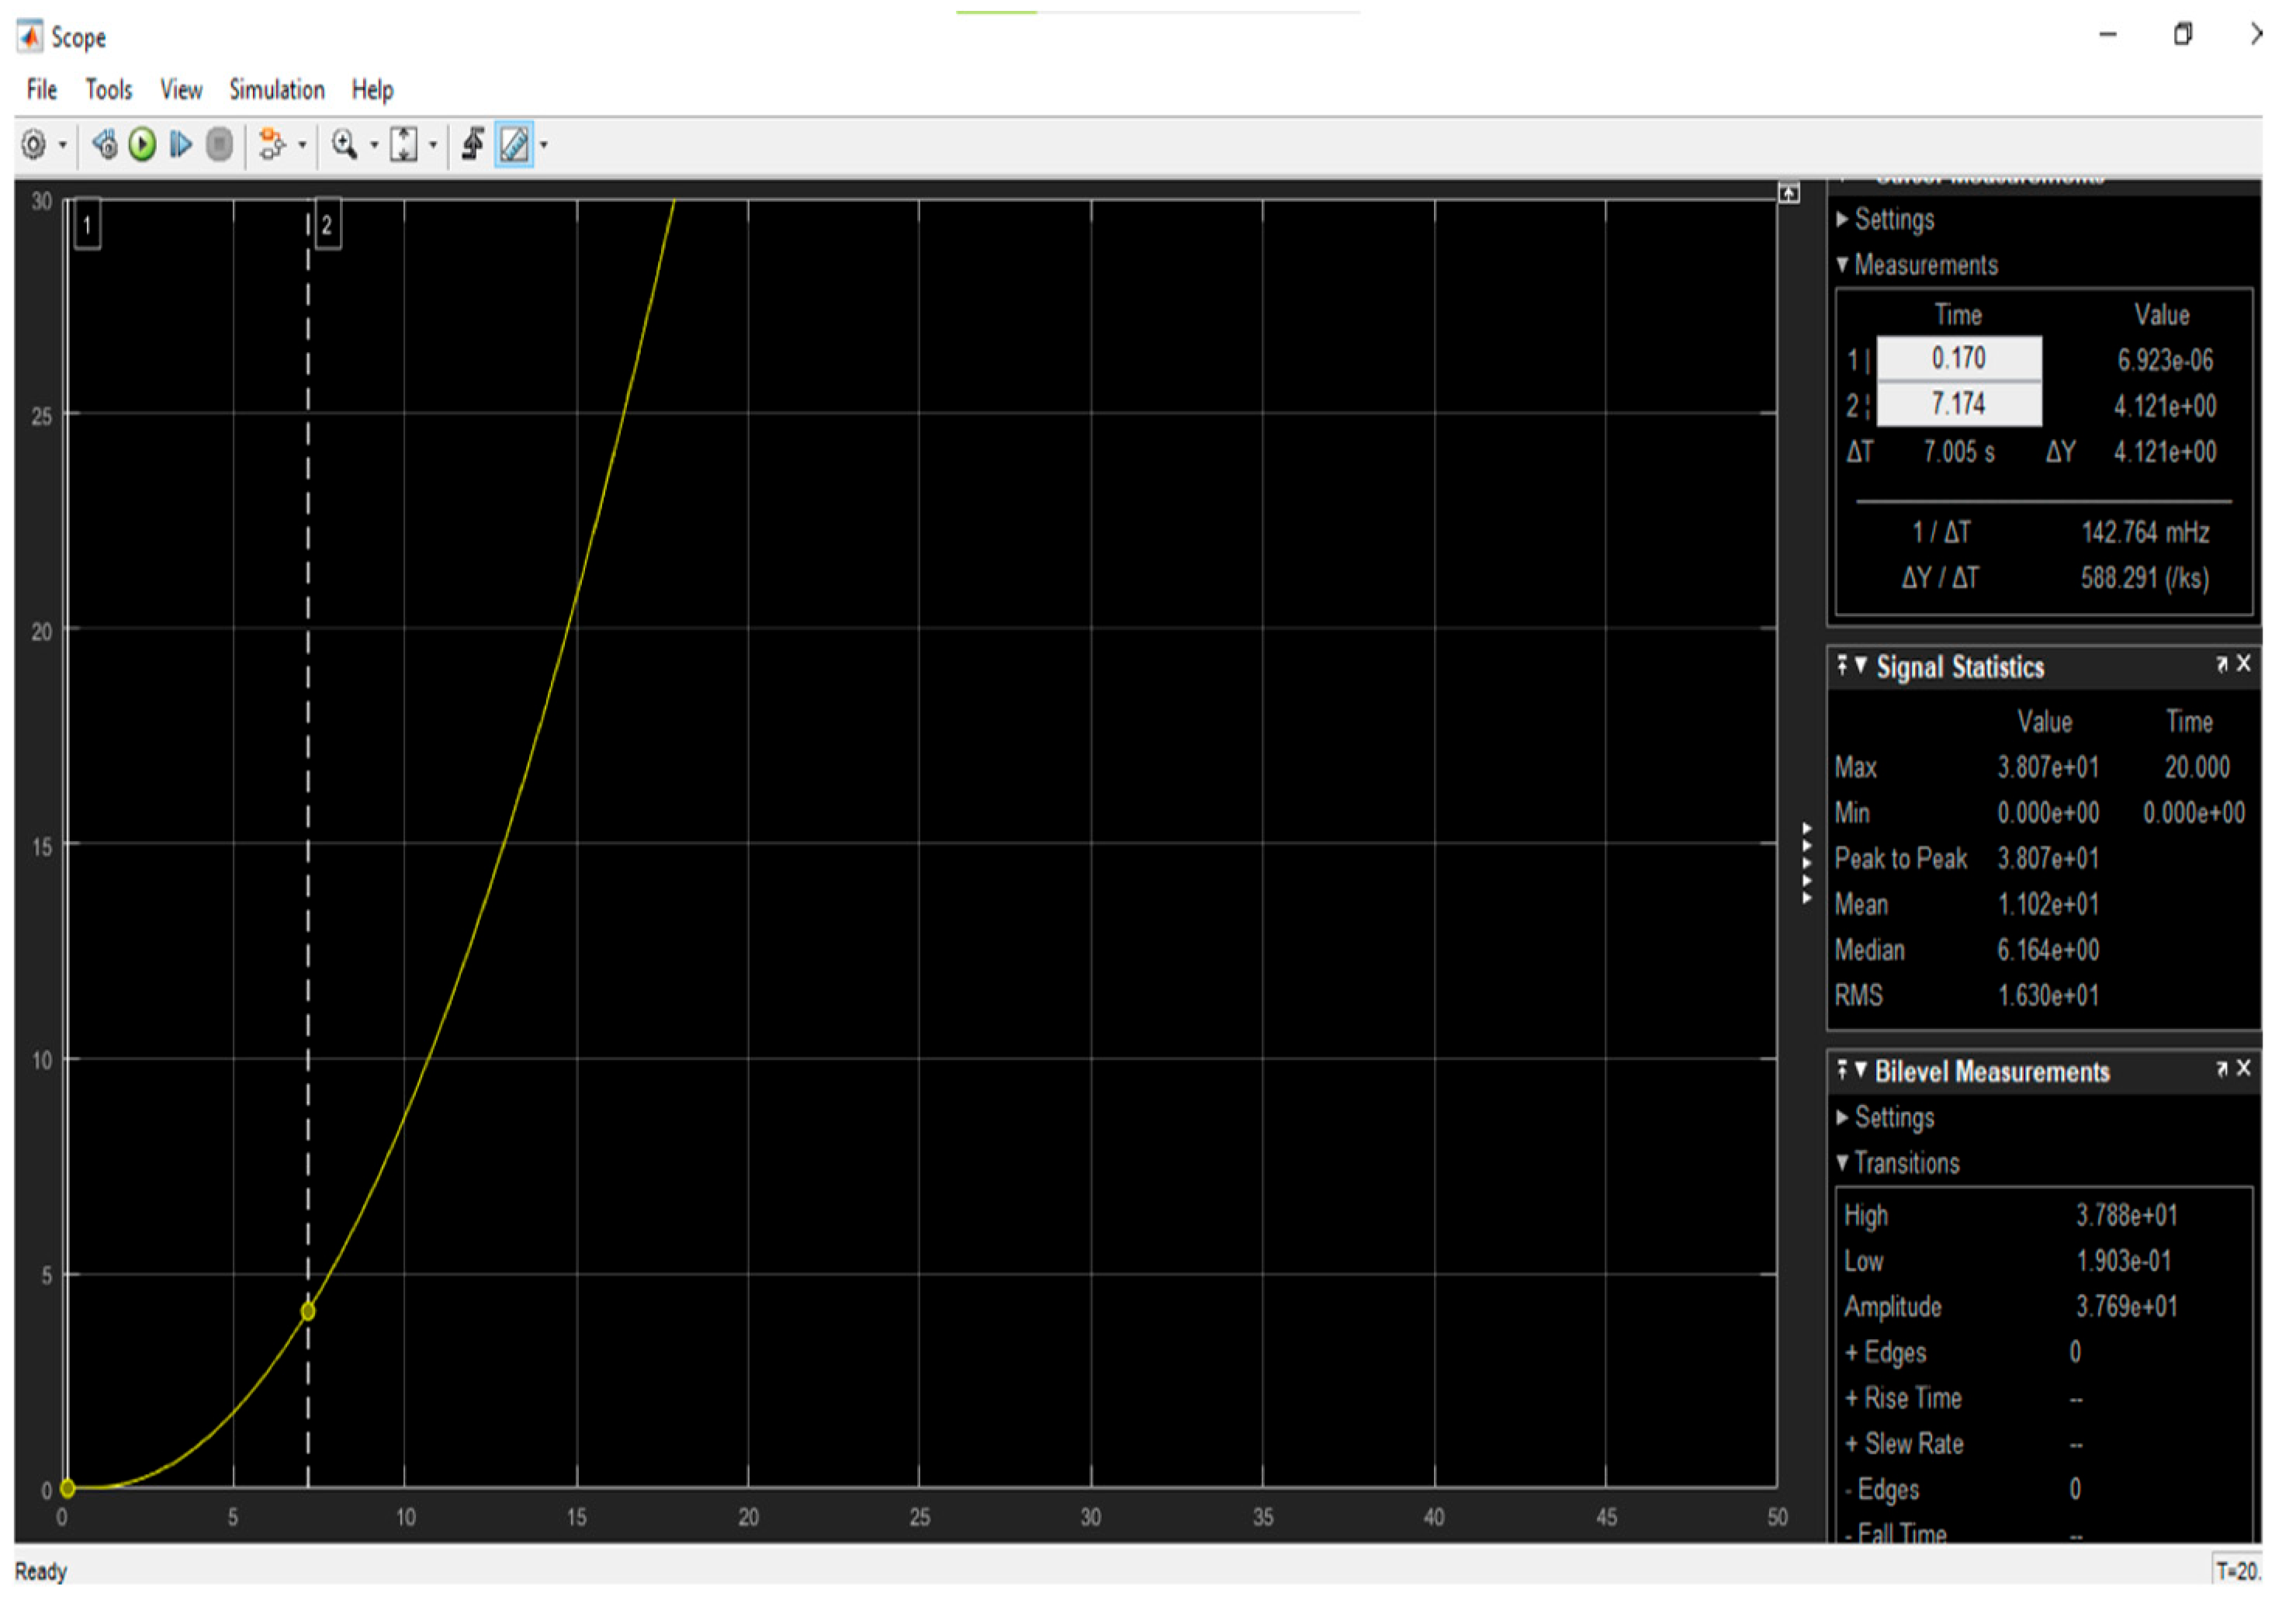Click the Slew Rate row label
Screen dimensions: 2282x1603
point(1906,1445)
